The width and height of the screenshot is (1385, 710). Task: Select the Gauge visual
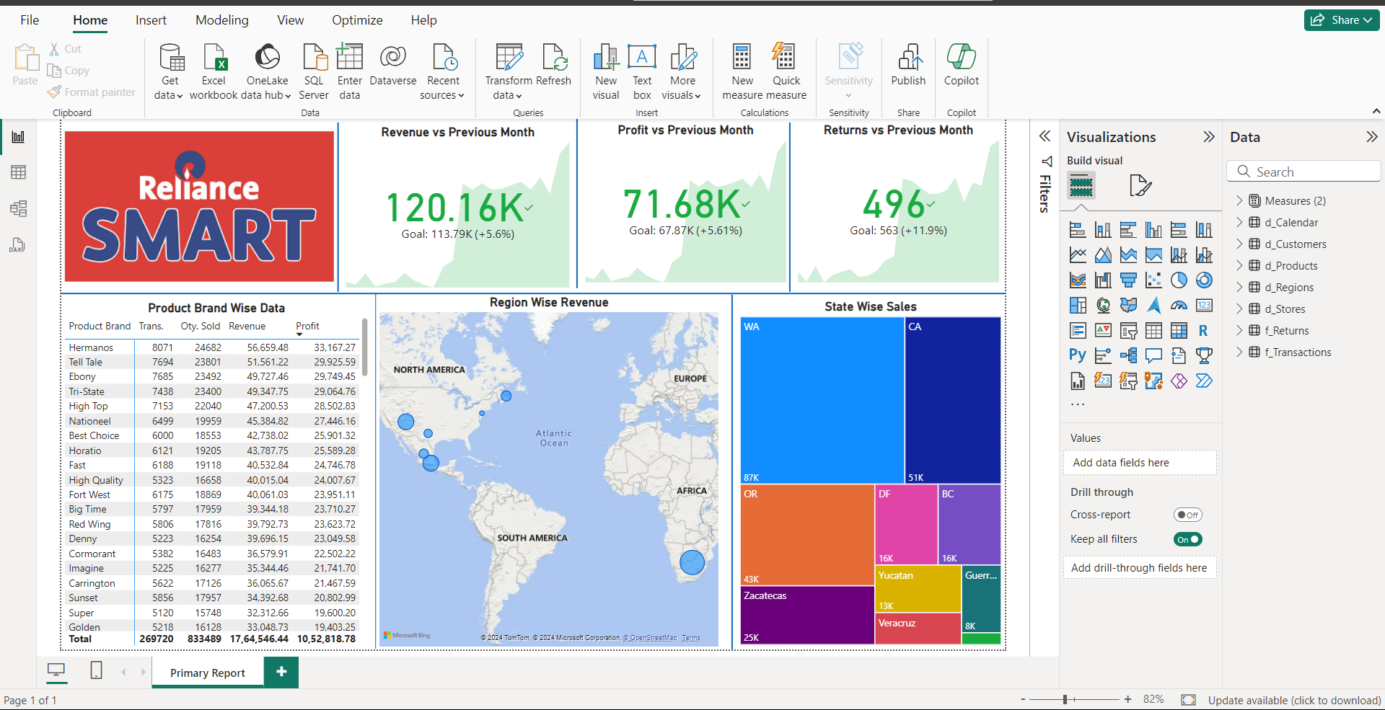1179,306
